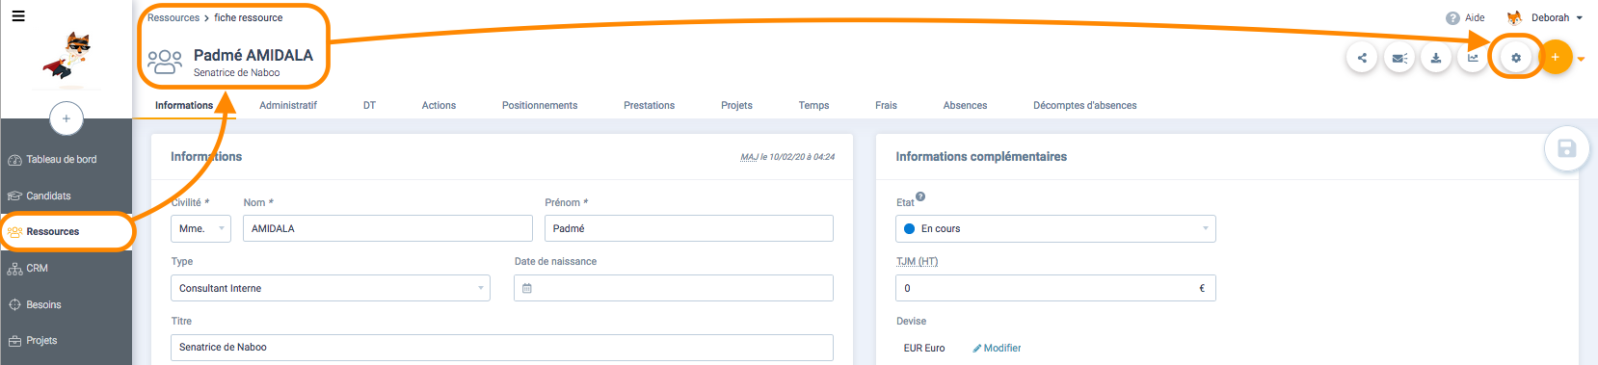Click the fiche ressource breadcrumb text
Screen dimensions: 1598x365
(249, 17)
